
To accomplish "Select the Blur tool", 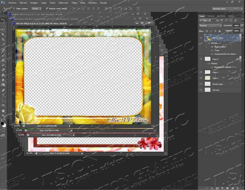I will (3, 80).
